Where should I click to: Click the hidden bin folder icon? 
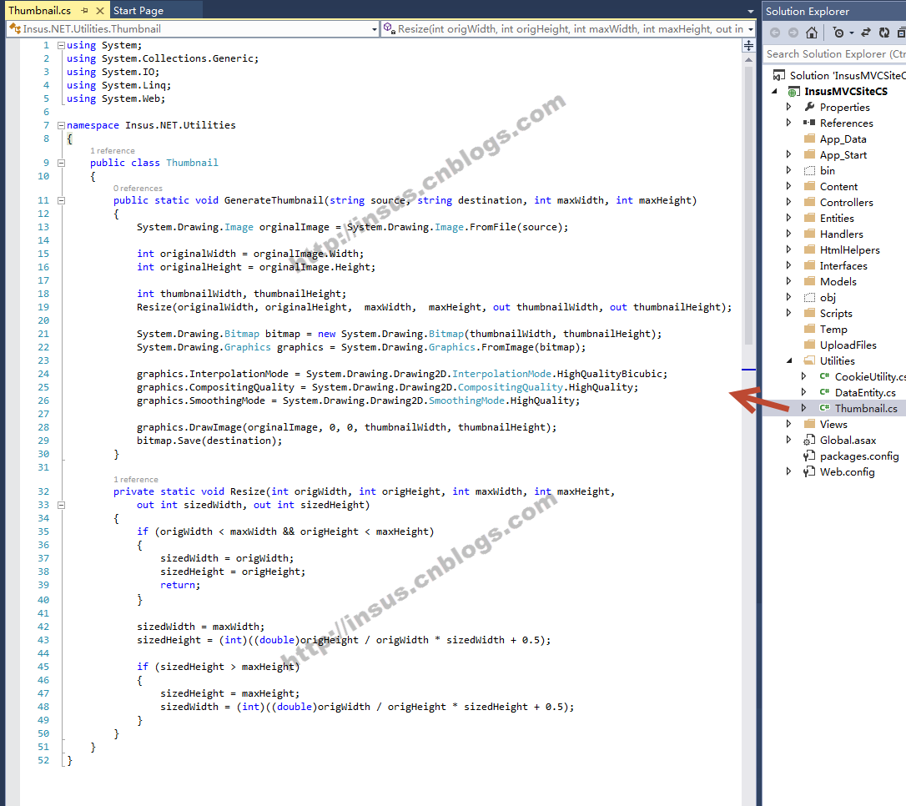coord(809,170)
